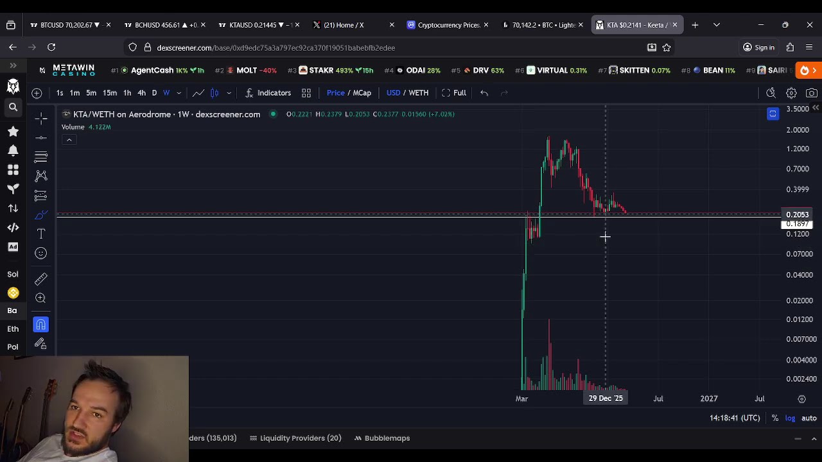This screenshot has height=462, width=822.
Task: Open Alerts bell in the sidebar
Action: point(13,150)
